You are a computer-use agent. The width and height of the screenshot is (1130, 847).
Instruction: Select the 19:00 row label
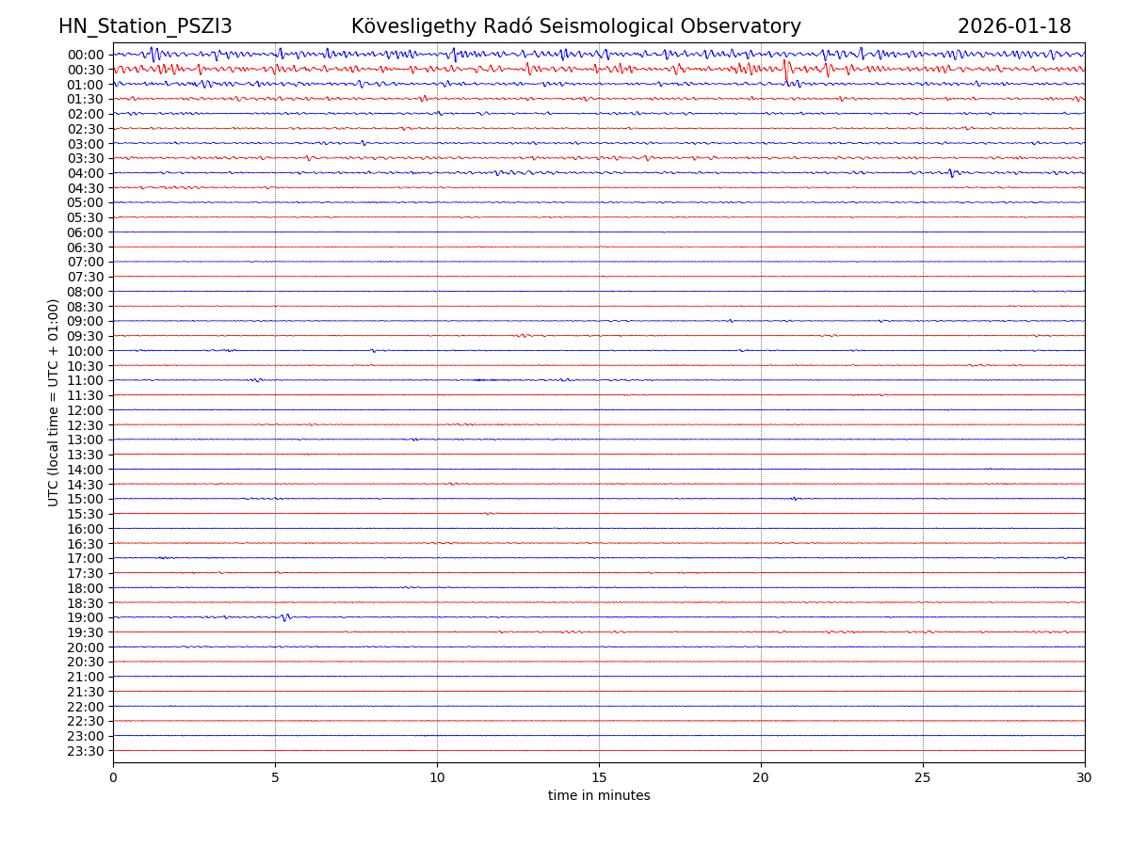coord(86,617)
